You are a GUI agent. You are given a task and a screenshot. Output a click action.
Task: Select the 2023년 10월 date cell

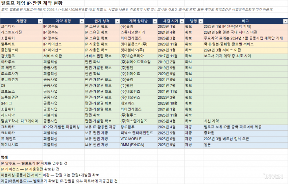coord(171,104)
